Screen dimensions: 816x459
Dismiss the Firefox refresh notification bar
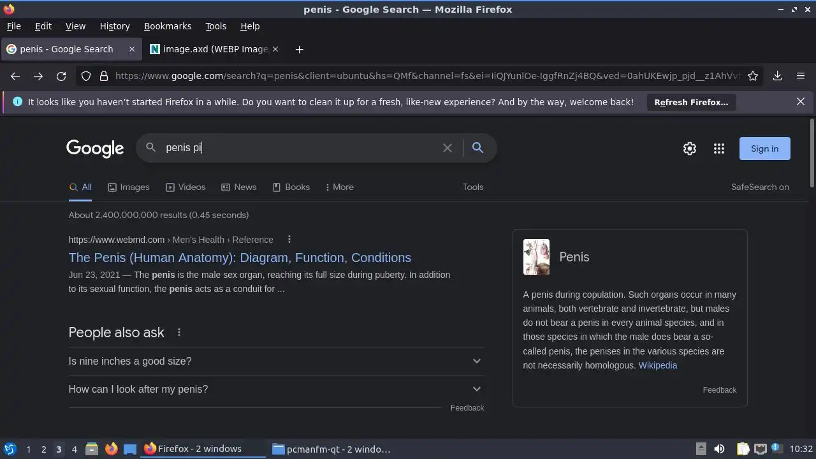[x=801, y=101]
